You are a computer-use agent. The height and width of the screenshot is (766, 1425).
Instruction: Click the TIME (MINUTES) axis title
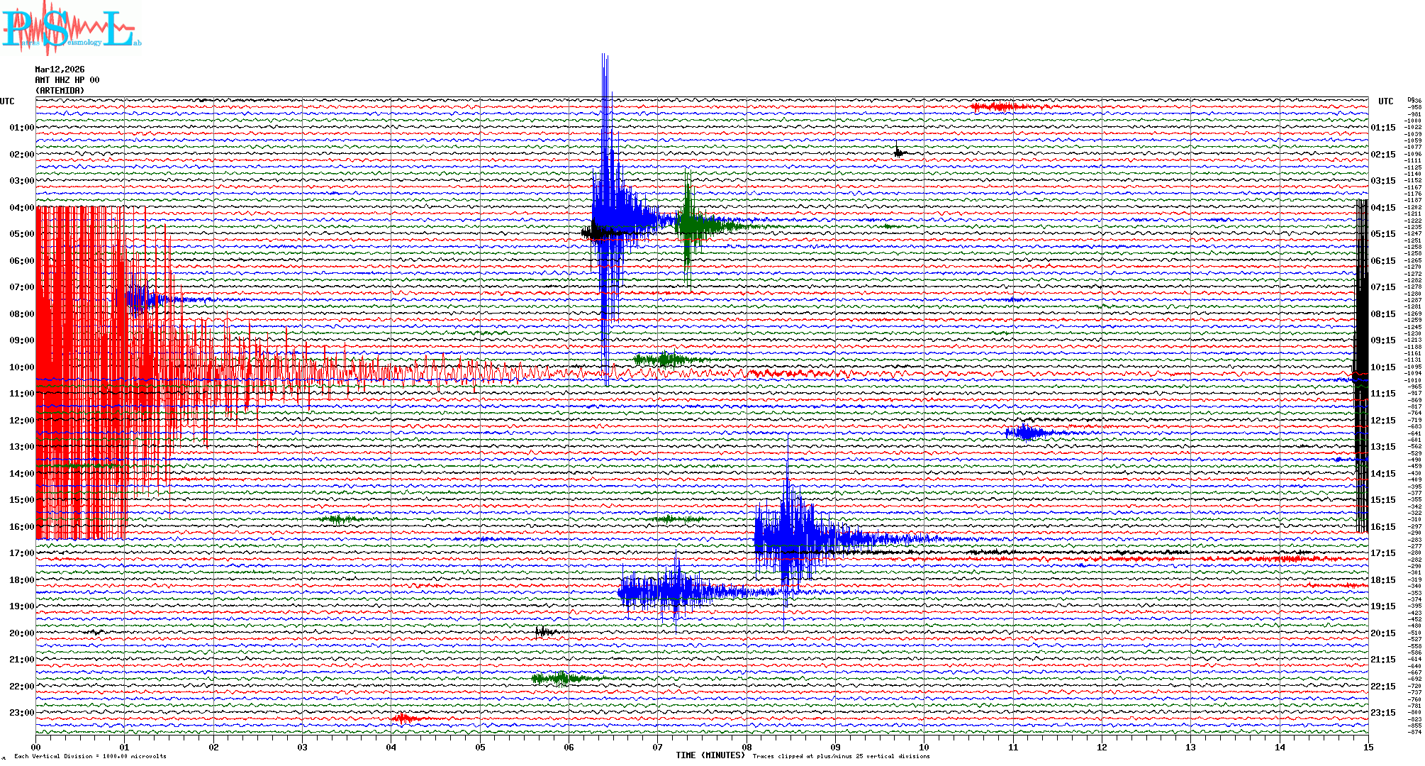pyautogui.click(x=710, y=755)
